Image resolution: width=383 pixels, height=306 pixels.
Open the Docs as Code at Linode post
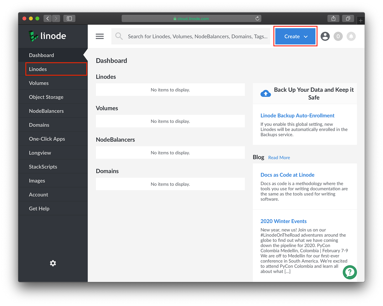287,175
